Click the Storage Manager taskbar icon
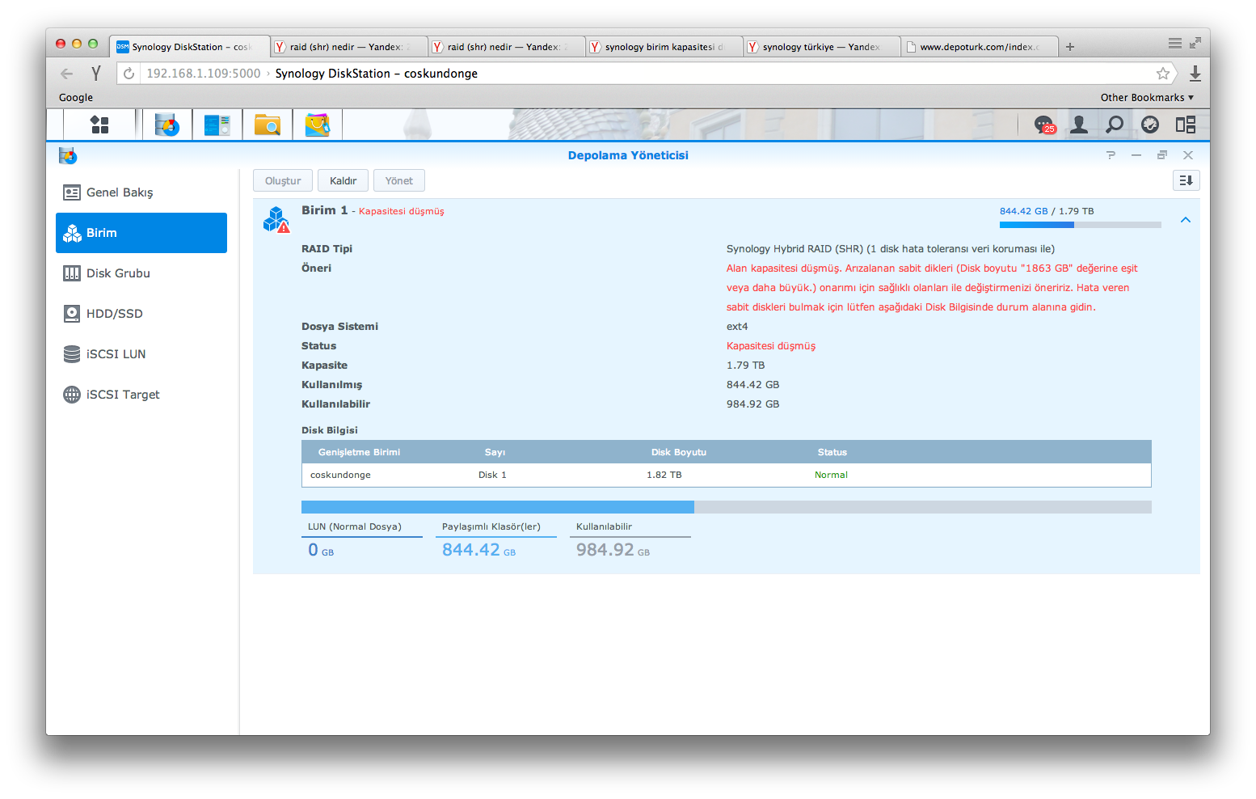This screenshot has width=1256, height=799. [x=167, y=125]
